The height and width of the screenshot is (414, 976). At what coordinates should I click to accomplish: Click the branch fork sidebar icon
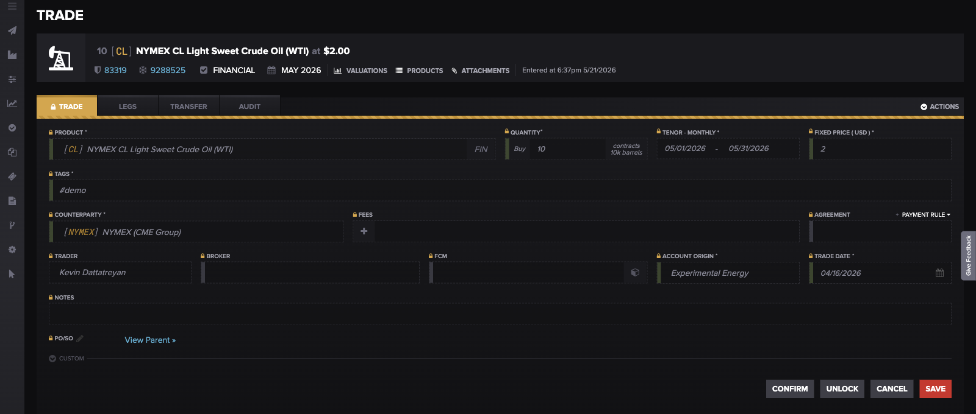(x=12, y=225)
